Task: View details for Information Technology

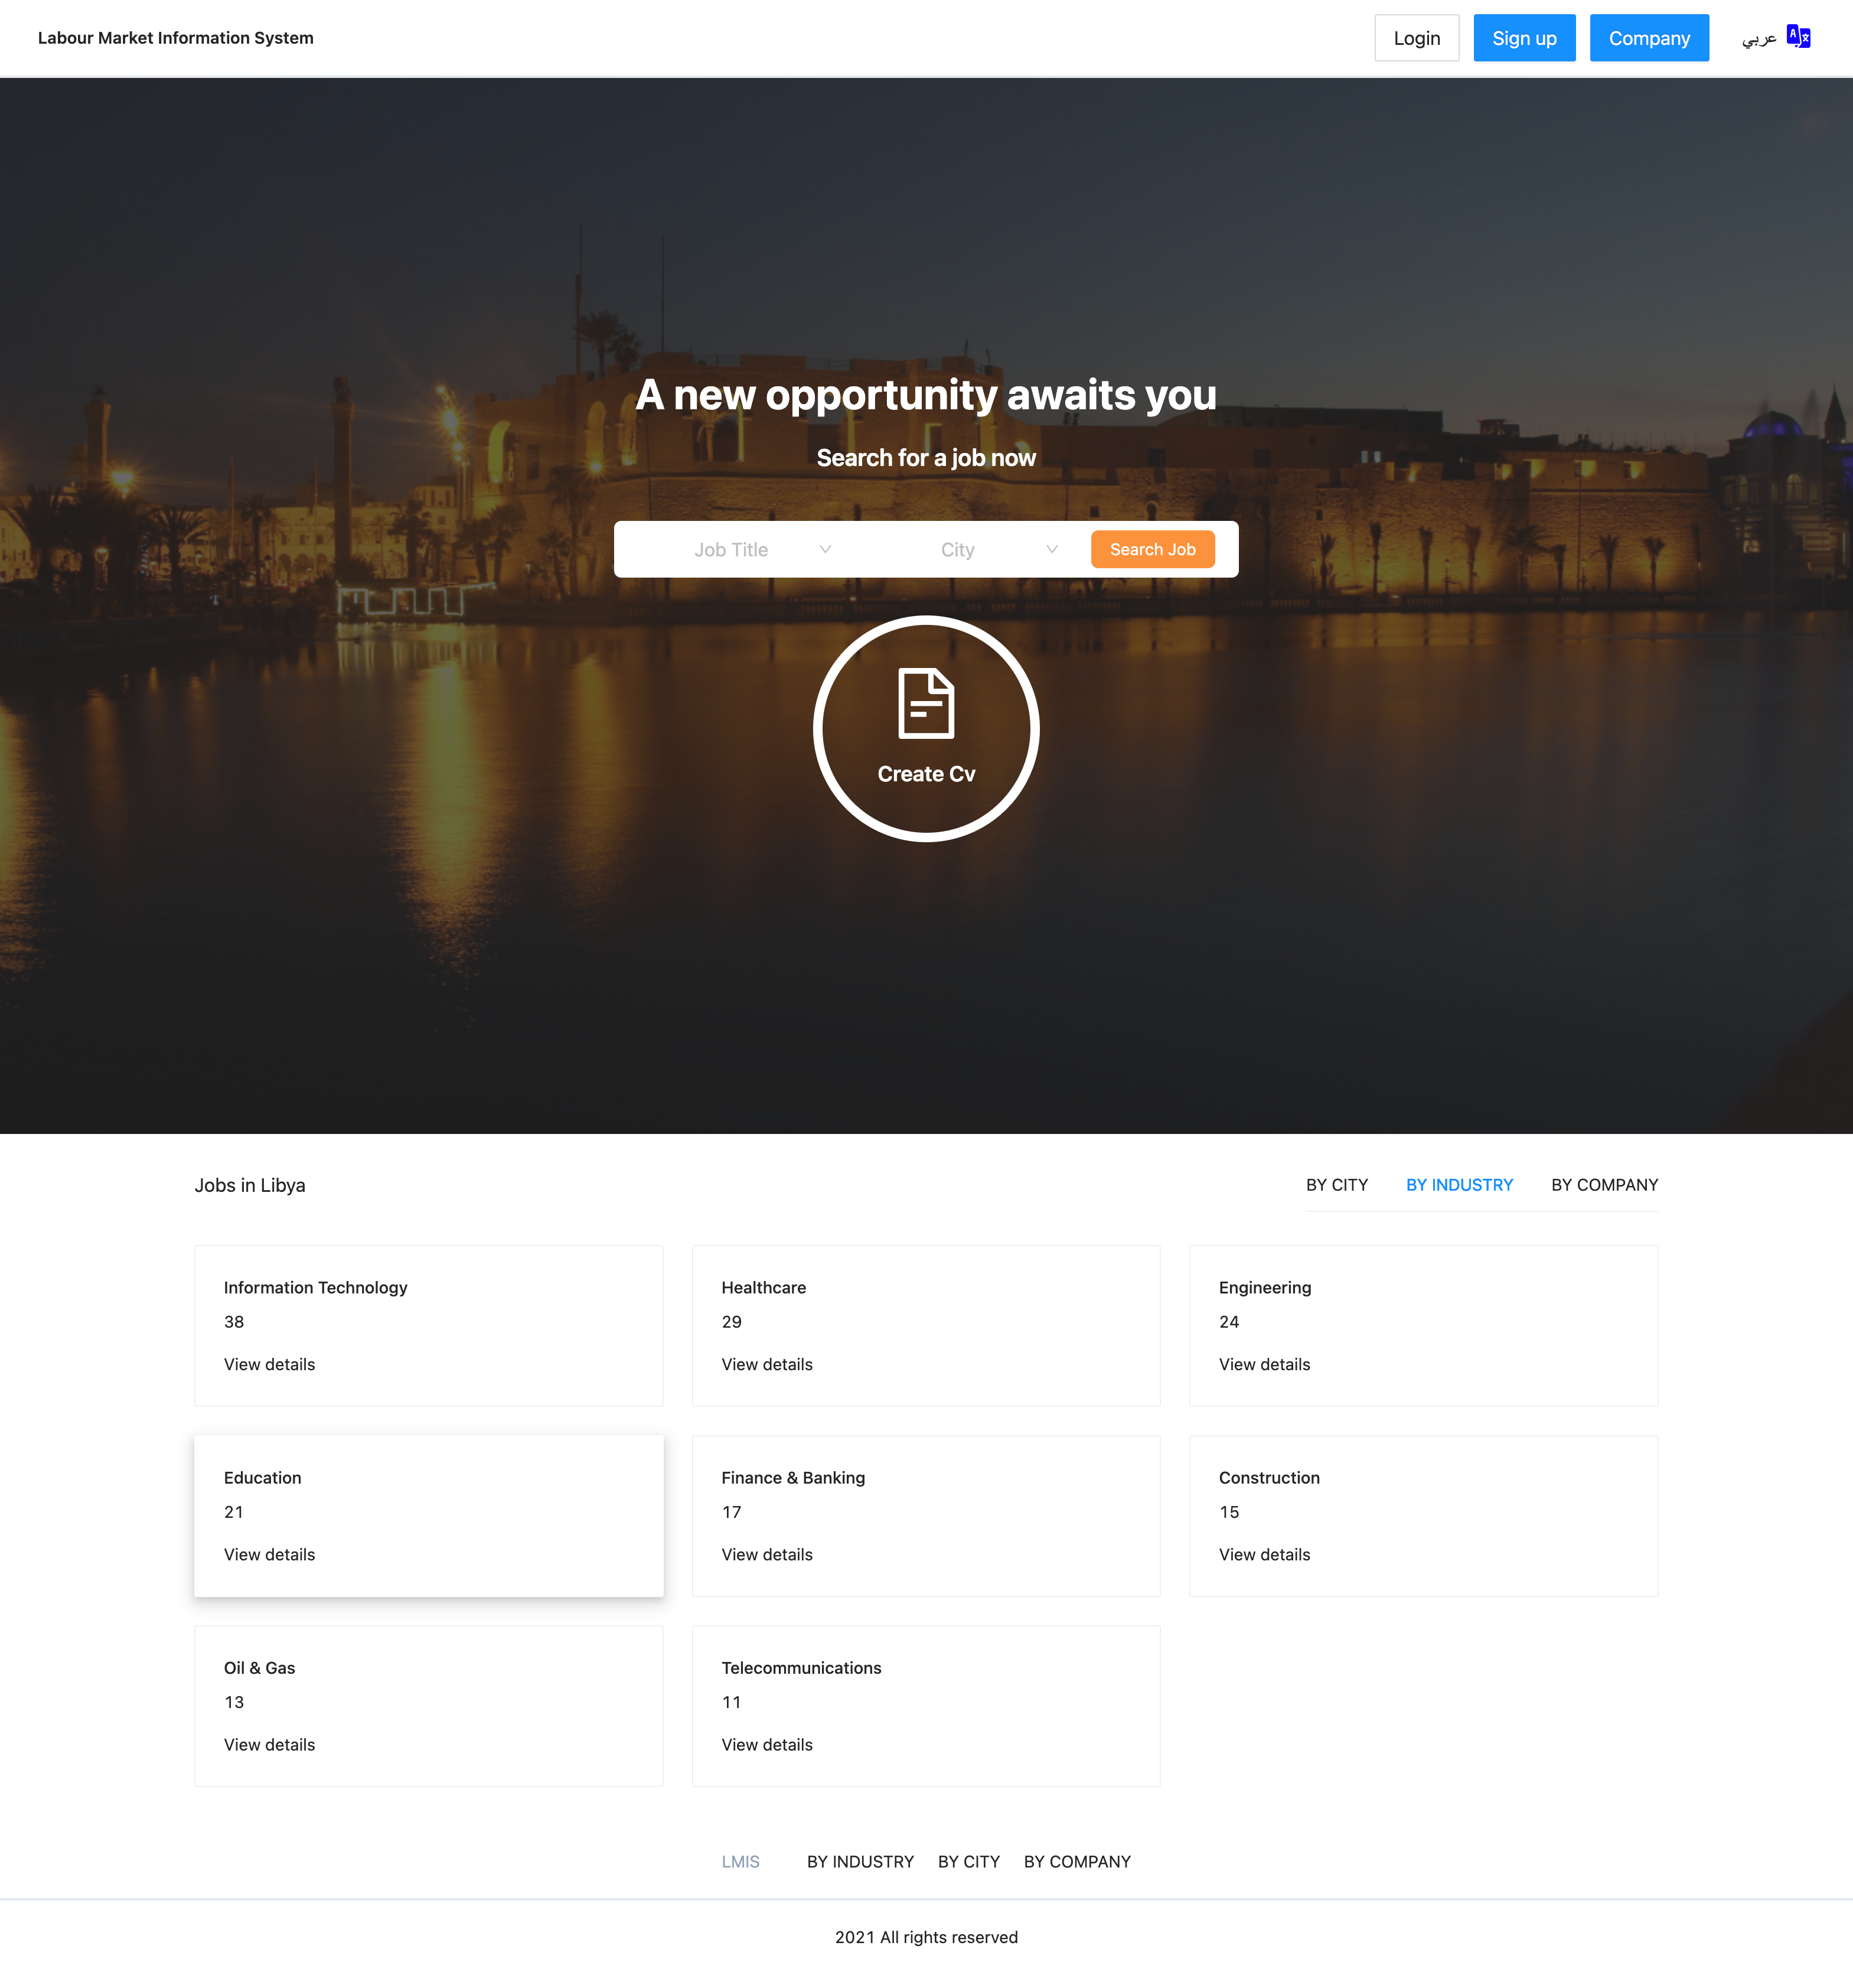Action: tap(269, 1364)
